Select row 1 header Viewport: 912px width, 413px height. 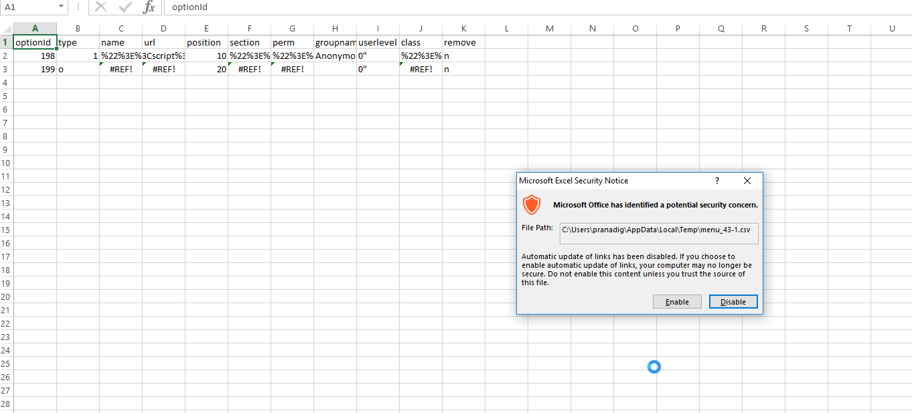click(7, 42)
